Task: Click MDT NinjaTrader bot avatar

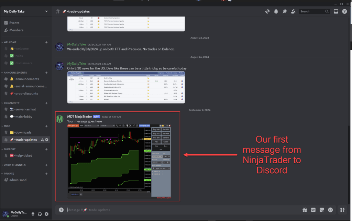Action: 60,119
